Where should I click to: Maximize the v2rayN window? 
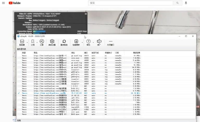pos(186,36)
